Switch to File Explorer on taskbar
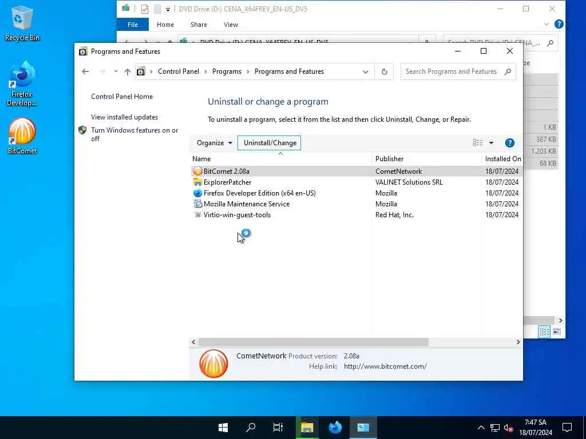Screen dimensions: 586x439 pyautogui.click(x=307, y=428)
